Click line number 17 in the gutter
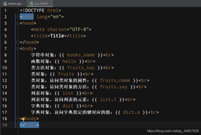The height and width of the screenshot is (135, 201). [x=5, y=112]
